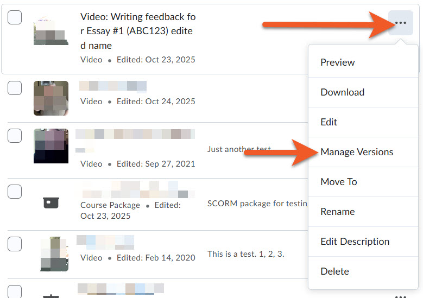The width and height of the screenshot is (423, 298).
Task: Choose Rename in the actions menu
Action: (337, 212)
